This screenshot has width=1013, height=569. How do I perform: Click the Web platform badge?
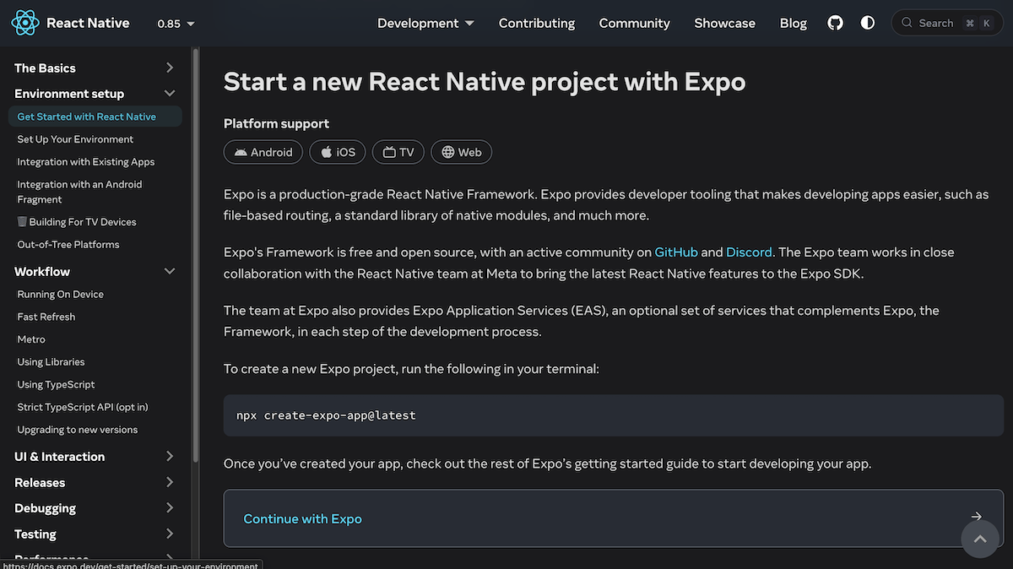pyautogui.click(x=461, y=152)
